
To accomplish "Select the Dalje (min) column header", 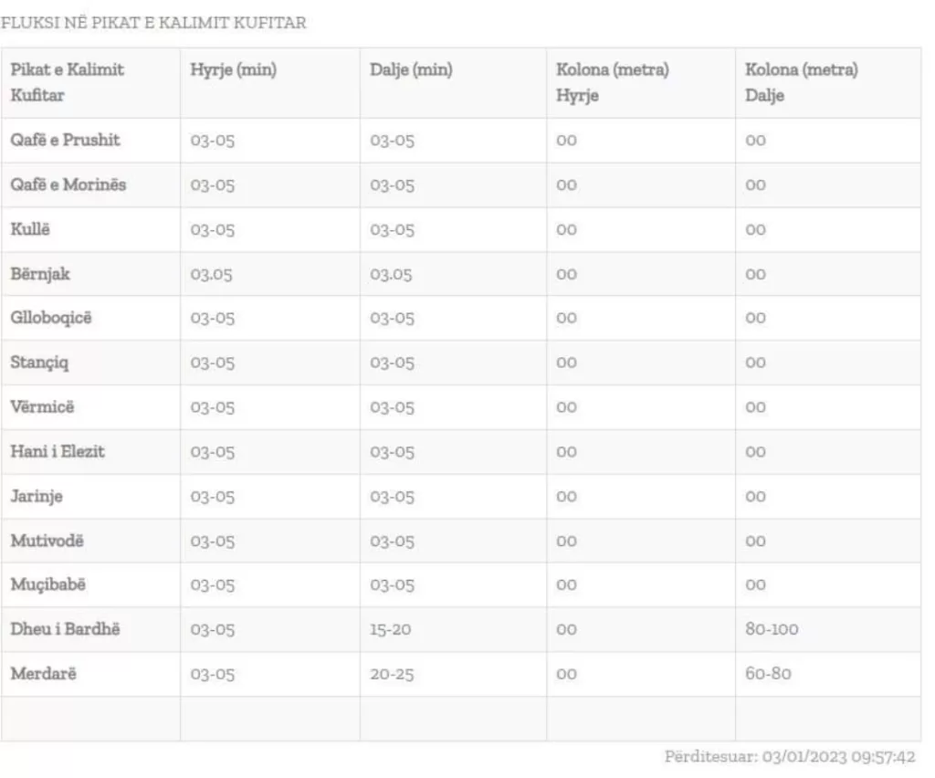I will [411, 69].
